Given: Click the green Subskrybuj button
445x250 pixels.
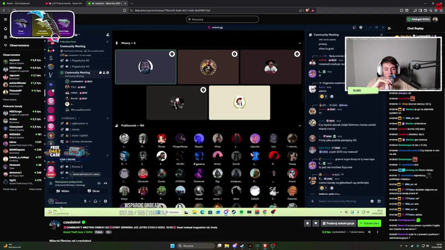Looking at the screenshot, I should 370,223.
